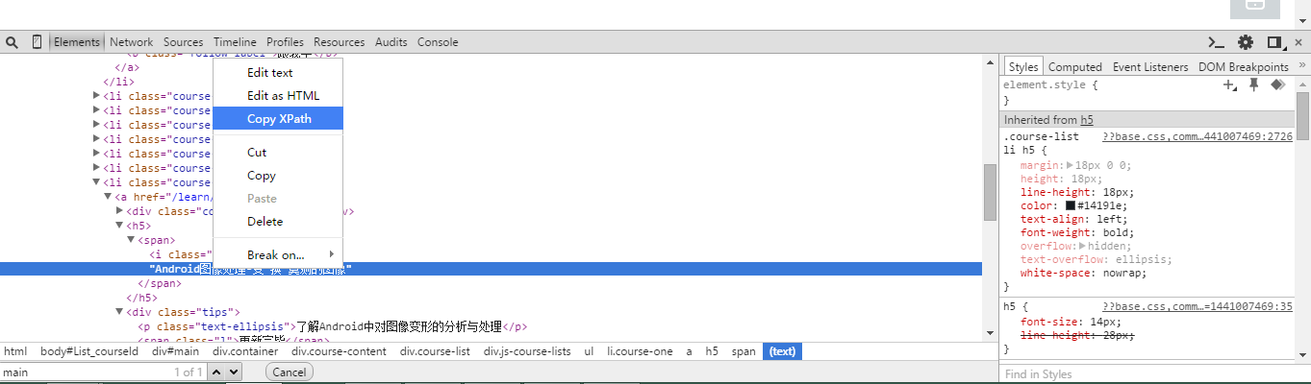Click the Styles pane scrollbar thumb

(1302, 115)
